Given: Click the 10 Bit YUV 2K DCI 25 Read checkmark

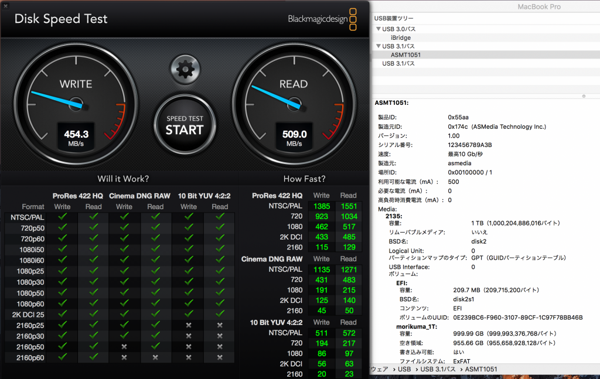Looking at the screenshot, I should pyautogui.click(x=220, y=314).
